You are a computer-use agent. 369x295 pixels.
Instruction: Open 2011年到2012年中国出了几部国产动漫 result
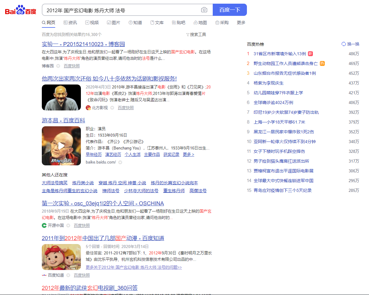pyautogui.click(x=103, y=238)
